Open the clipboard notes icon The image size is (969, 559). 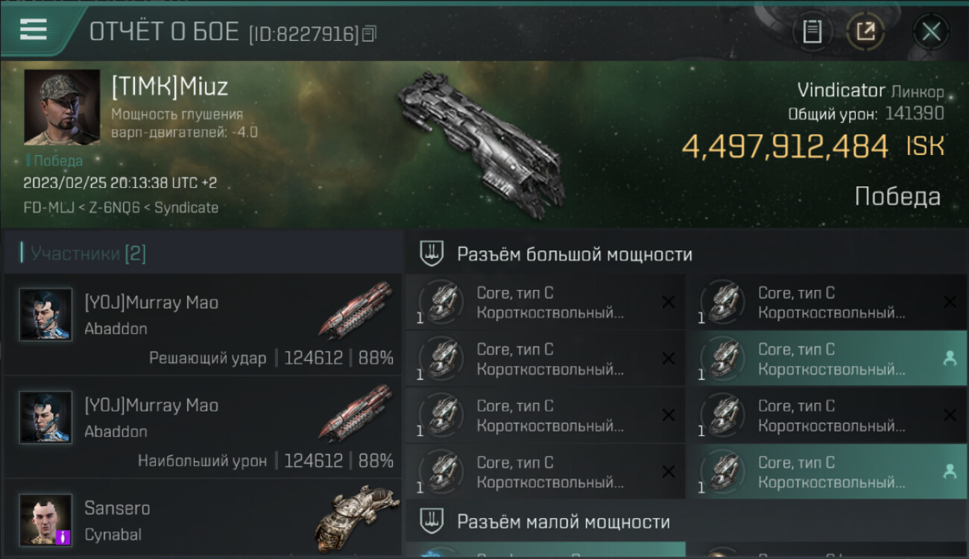point(812,32)
